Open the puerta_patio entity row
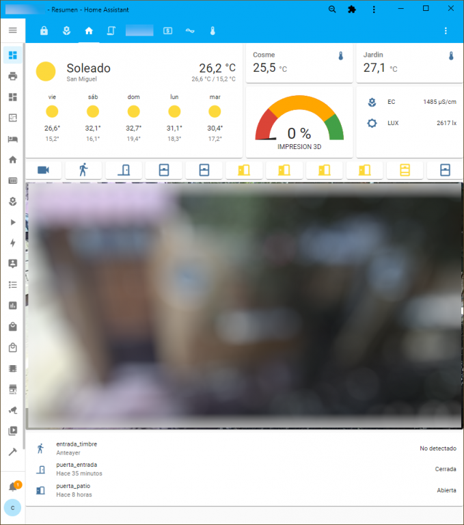Screen dimensions: 464x525 pyautogui.click(x=245, y=490)
